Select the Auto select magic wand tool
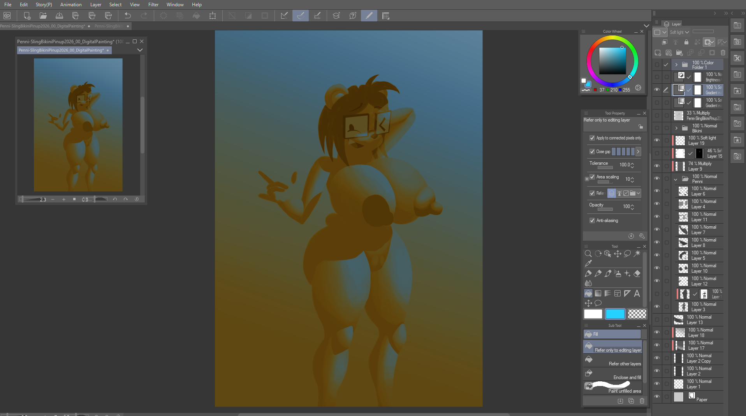 click(637, 254)
